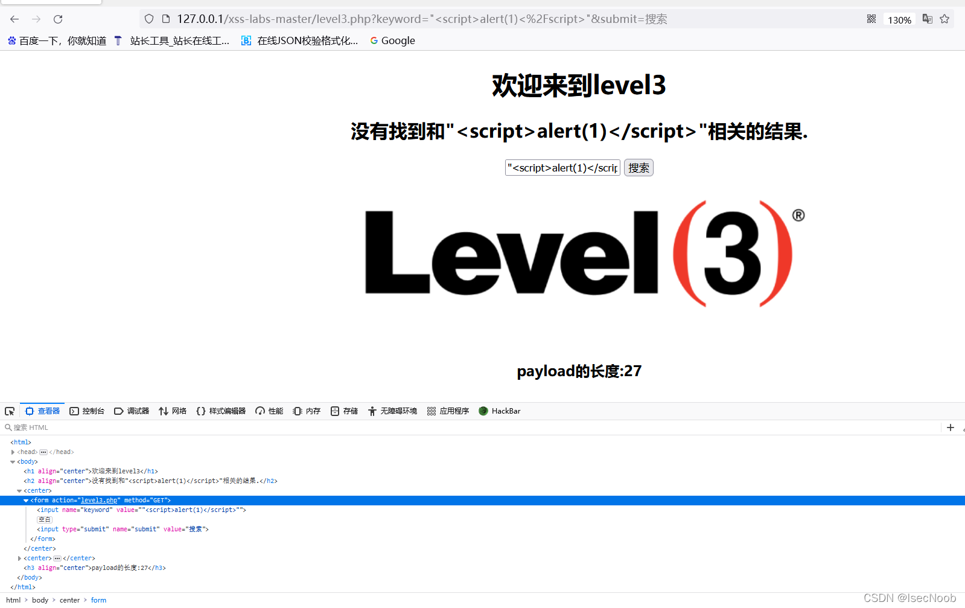Open the page info document icon
965x608 pixels.
[166, 19]
